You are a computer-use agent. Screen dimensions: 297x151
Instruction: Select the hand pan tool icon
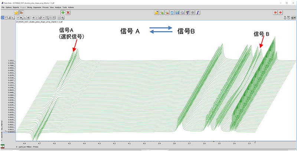pyautogui.click(x=6, y=17)
